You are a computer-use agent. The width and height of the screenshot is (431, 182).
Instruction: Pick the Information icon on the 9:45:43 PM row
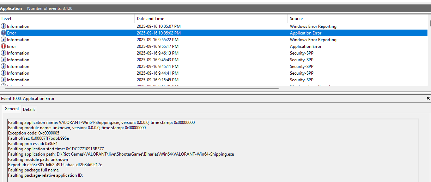coord(4,60)
